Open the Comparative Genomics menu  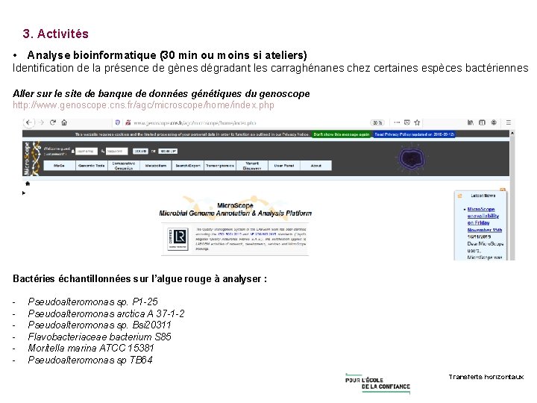pos(123,166)
